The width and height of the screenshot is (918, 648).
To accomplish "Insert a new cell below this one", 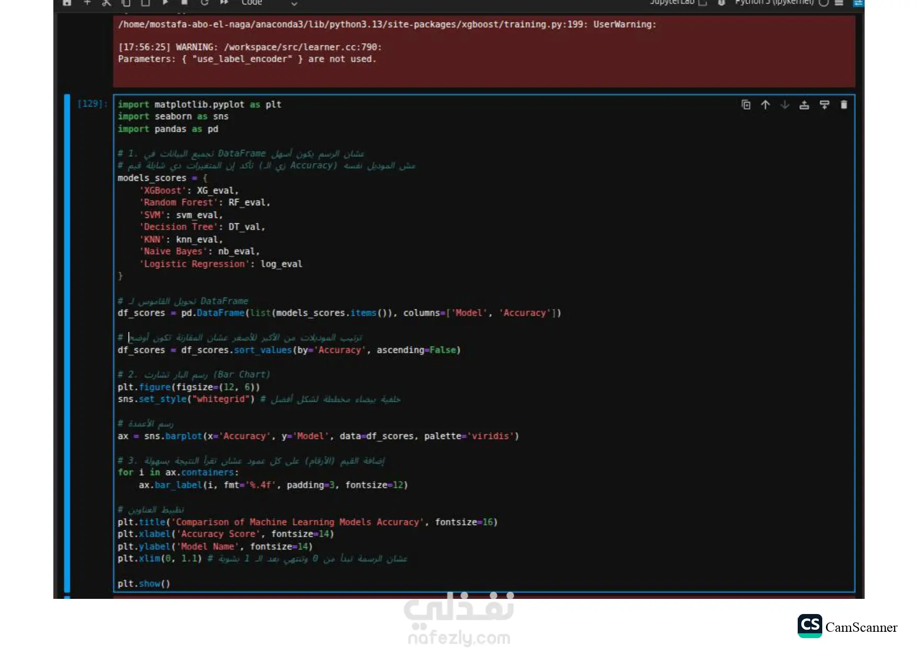I will [x=824, y=105].
